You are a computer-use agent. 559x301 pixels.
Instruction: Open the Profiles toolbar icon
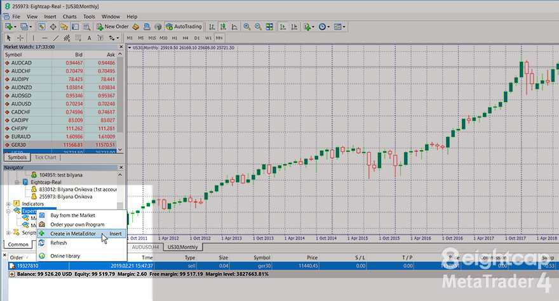point(24,27)
